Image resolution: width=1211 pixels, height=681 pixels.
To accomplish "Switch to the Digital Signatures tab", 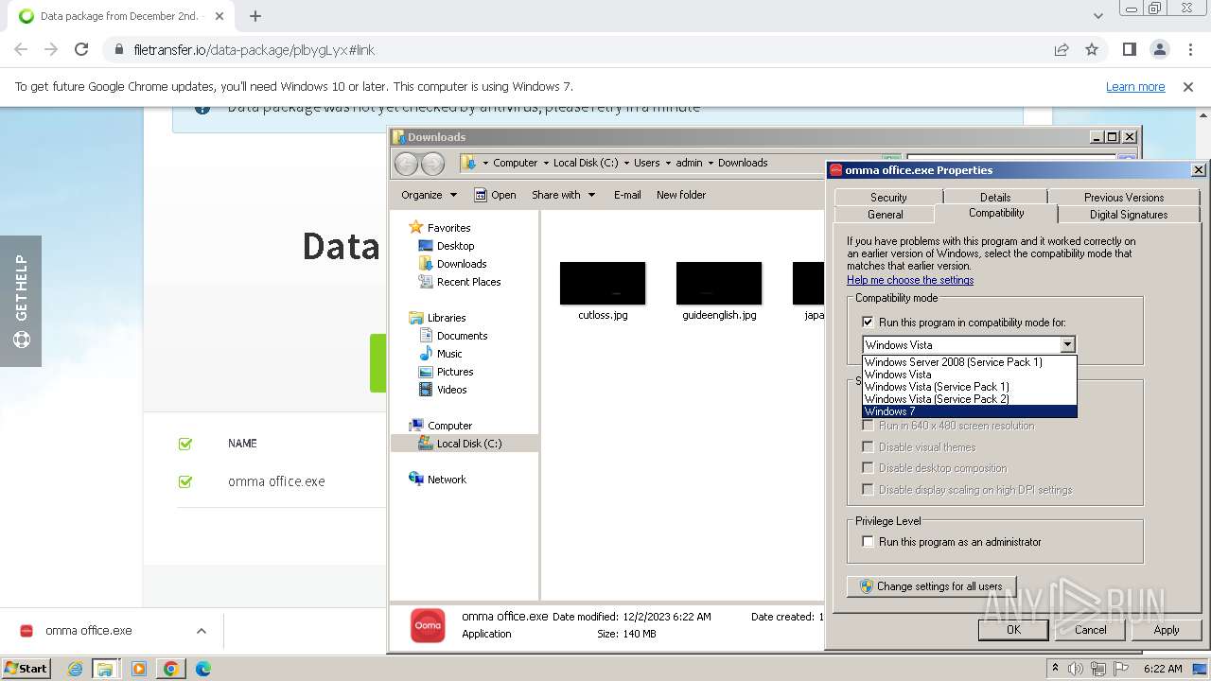I will click(x=1129, y=215).
